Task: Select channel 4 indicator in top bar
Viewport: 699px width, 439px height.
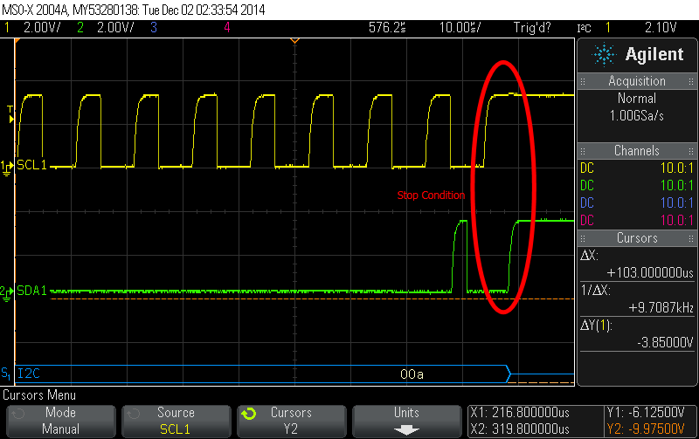Action: [x=227, y=28]
